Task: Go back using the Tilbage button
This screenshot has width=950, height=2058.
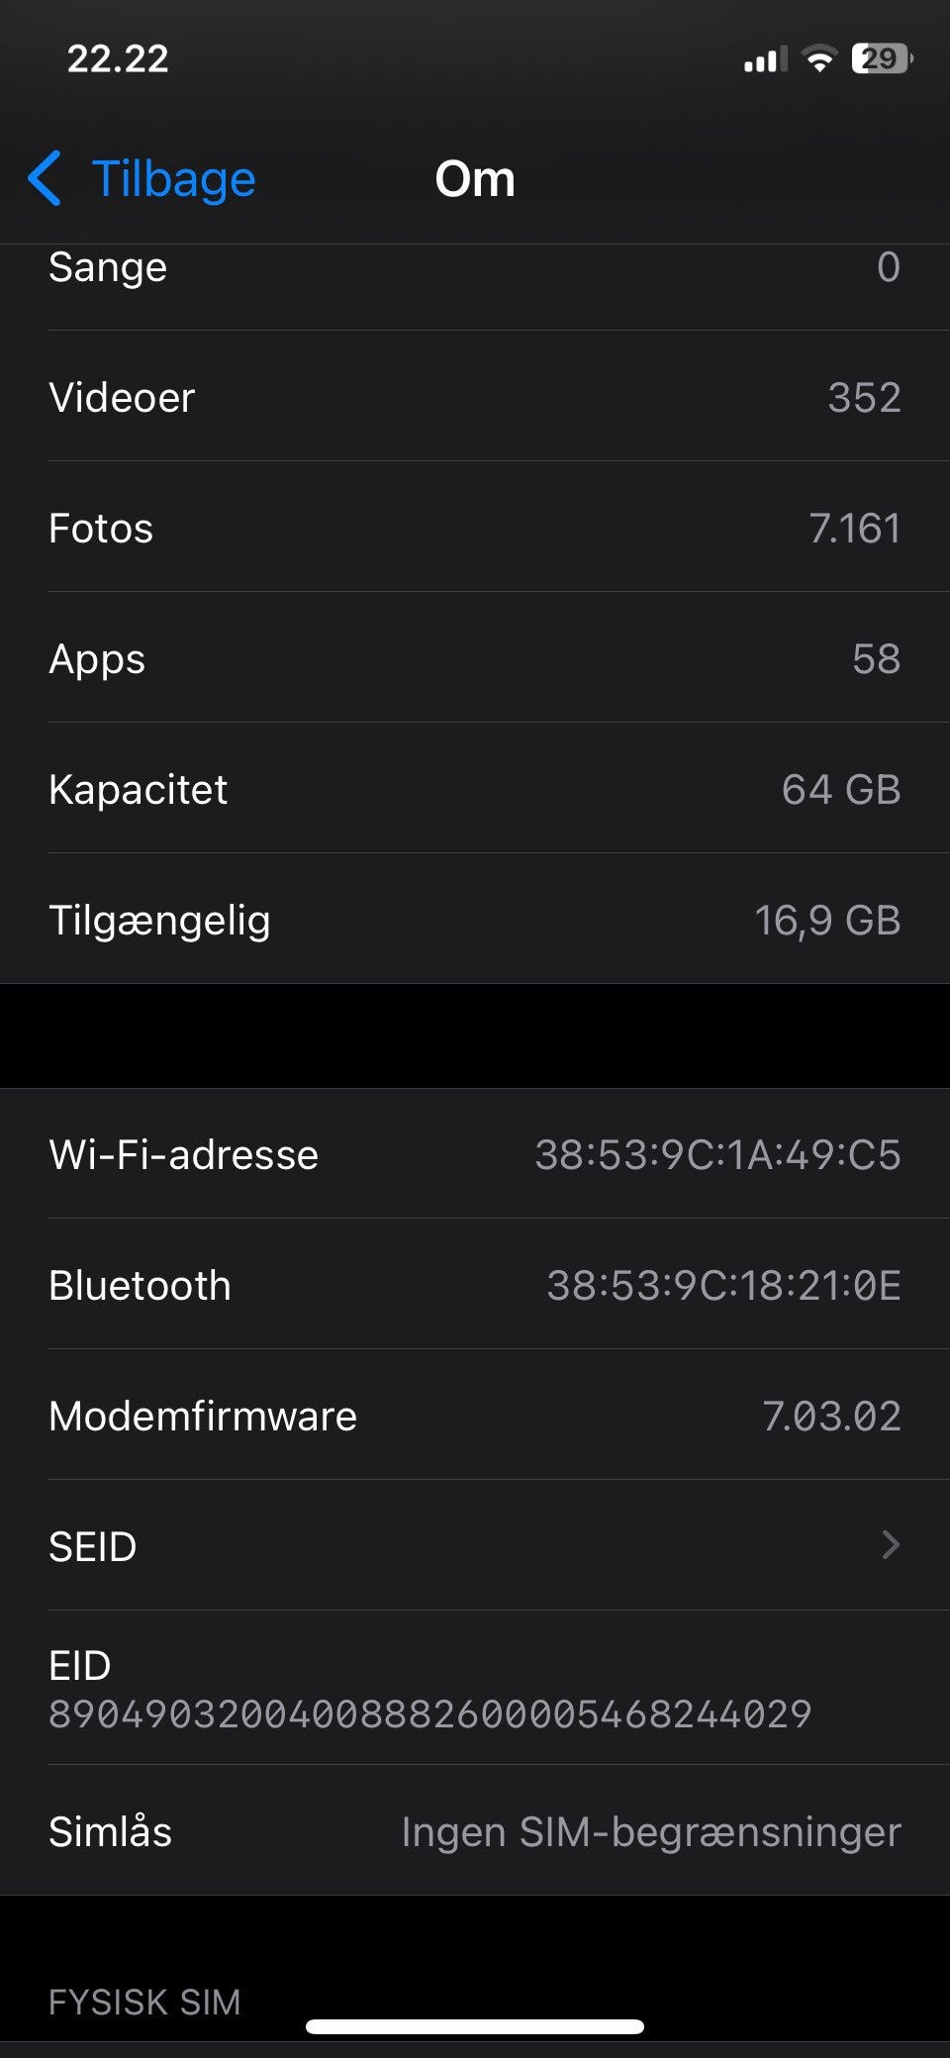Action: (x=142, y=179)
